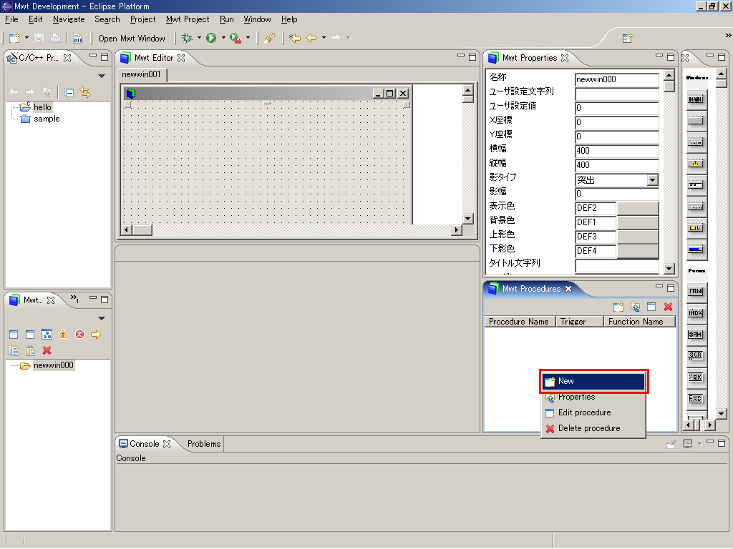
Task: Select the SFM palette item
Action: pyautogui.click(x=696, y=335)
